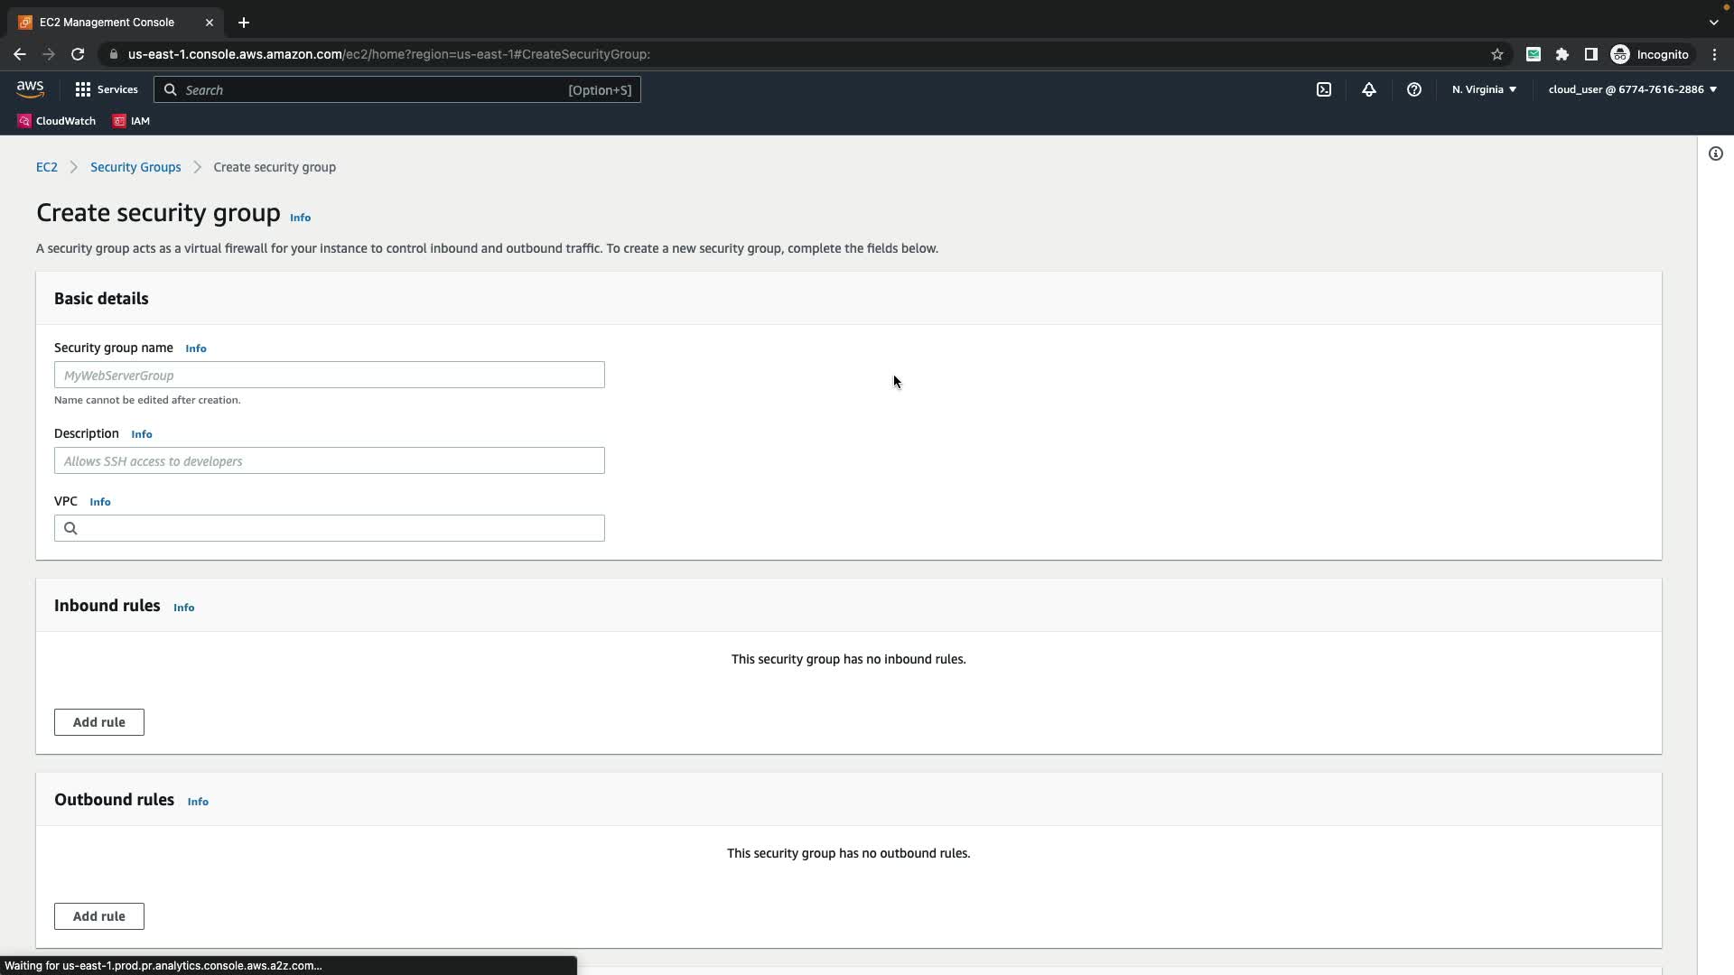Open the browser extensions puzzle icon

click(x=1562, y=54)
